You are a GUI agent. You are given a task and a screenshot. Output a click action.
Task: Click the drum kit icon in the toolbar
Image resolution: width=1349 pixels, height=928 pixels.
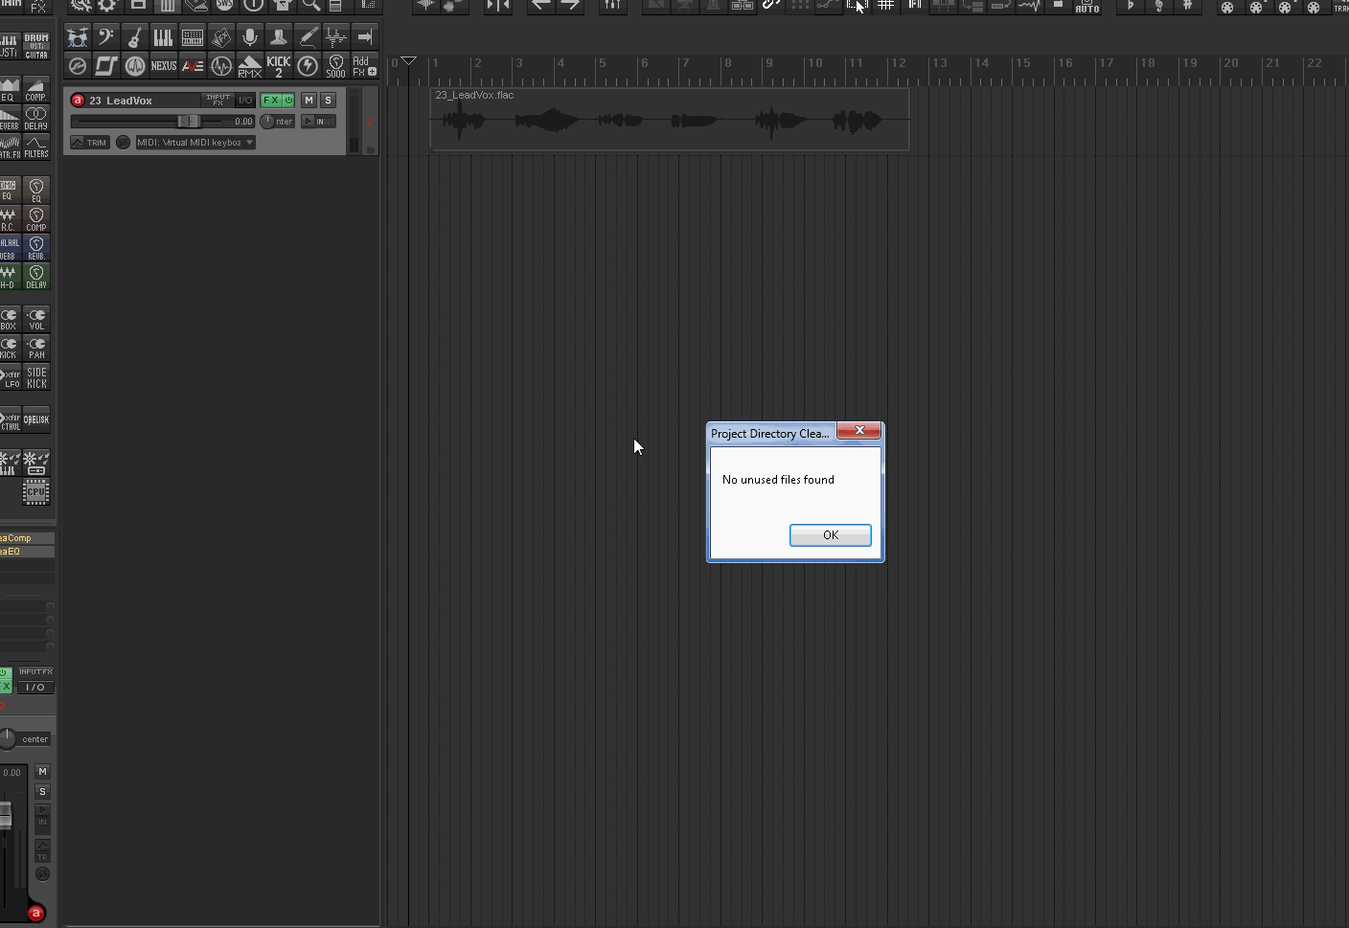click(x=78, y=37)
